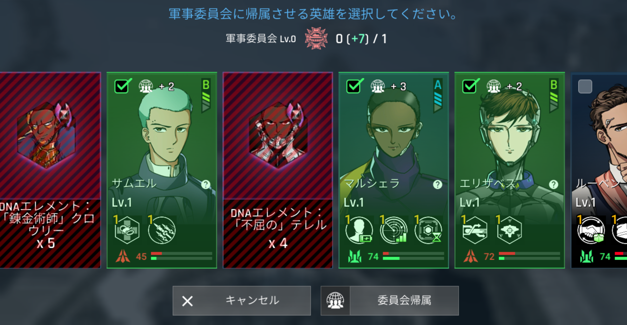Tap マルシェラ's radar scan skill icon

(394, 230)
